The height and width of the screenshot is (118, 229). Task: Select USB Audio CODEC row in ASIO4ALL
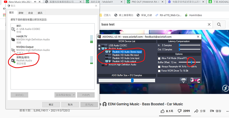pyautogui.click(x=118, y=45)
